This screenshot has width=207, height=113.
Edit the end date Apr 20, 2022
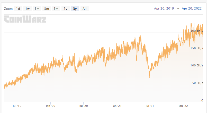pyautogui.click(x=192, y=8)
